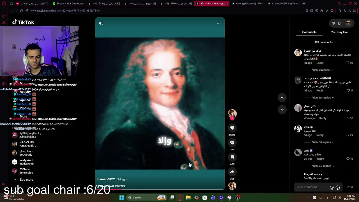Image resolution: width=359 pixels, height=202 pixels.
Task: Expand View 2 replies
Action: click(322, 70)
